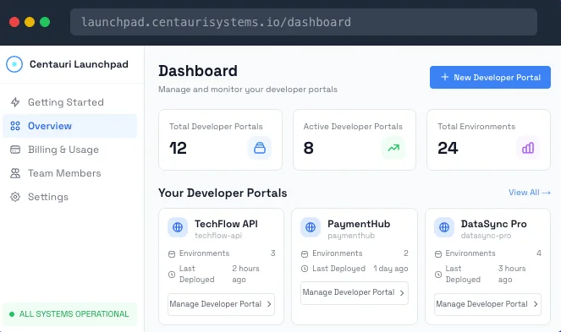Viewport: 561px width, 332px height.
Task: Click the Environments icon on PaymentHub card
Action: click(305, 254)
